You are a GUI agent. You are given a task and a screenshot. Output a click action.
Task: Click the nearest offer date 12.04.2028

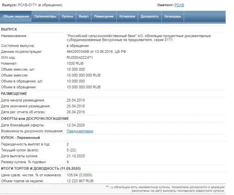pos(76,125)
